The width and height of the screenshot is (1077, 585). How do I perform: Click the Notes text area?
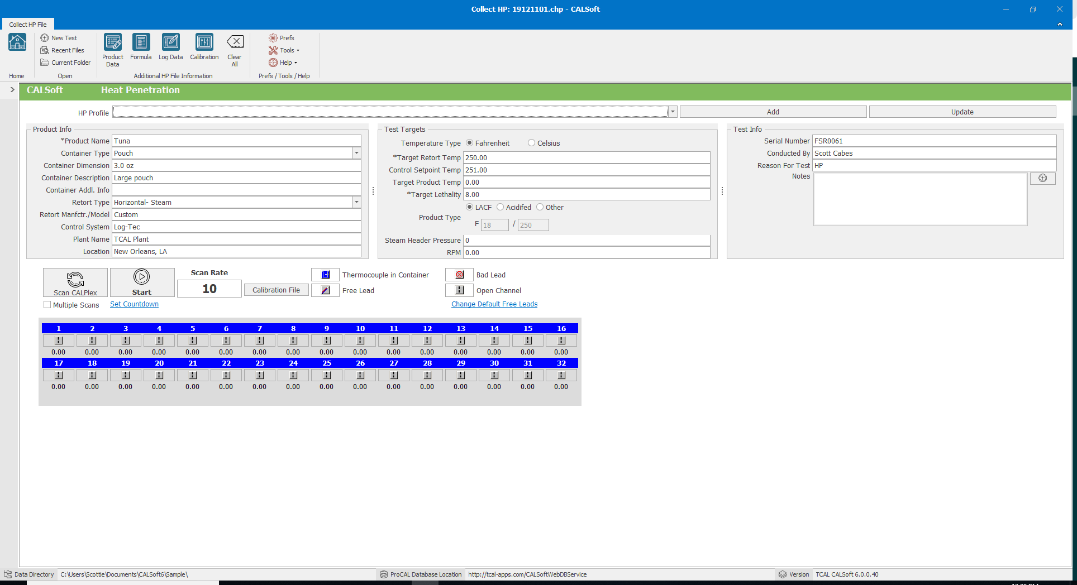click(920, 199)
